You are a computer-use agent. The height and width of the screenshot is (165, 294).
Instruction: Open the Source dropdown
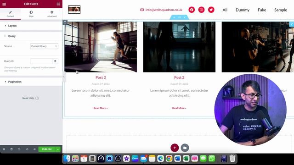[44, 46]
